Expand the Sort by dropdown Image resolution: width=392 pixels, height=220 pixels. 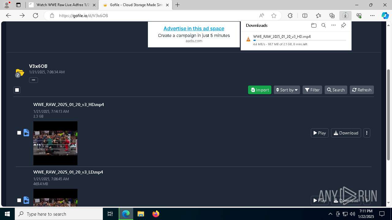(287, 90)
